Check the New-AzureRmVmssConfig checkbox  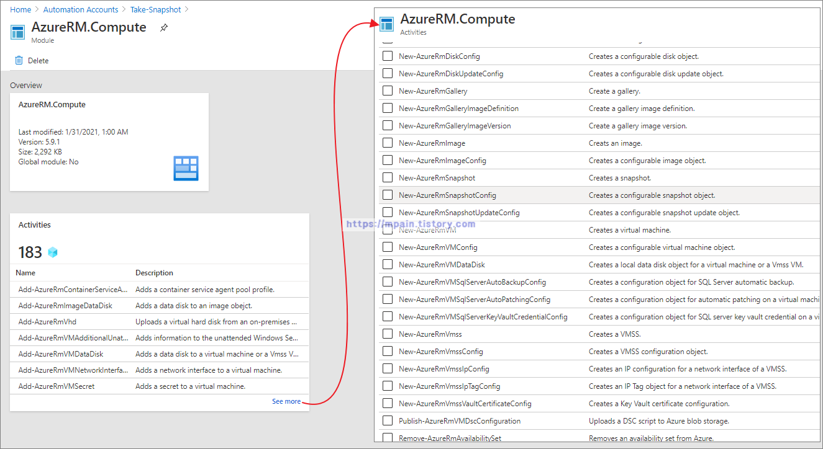coord(388,351)
